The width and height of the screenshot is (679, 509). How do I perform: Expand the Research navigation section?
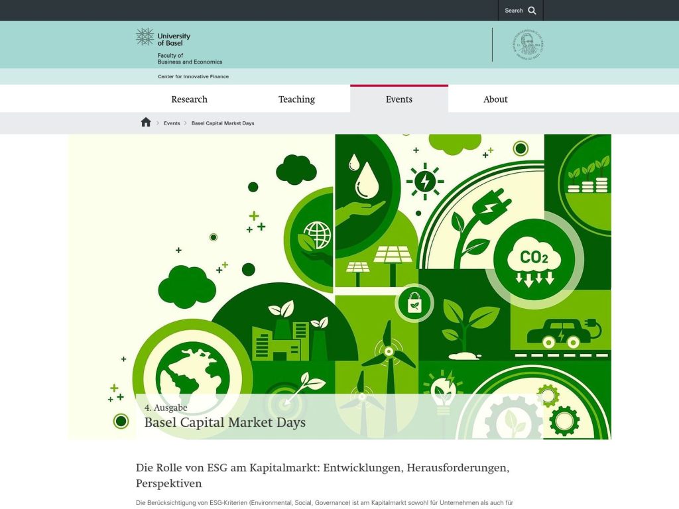point(189,99)
